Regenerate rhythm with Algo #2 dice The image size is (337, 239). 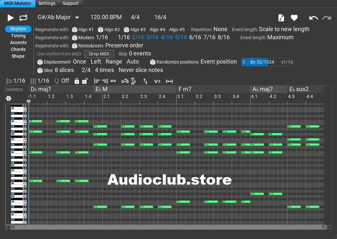point(100,30)
